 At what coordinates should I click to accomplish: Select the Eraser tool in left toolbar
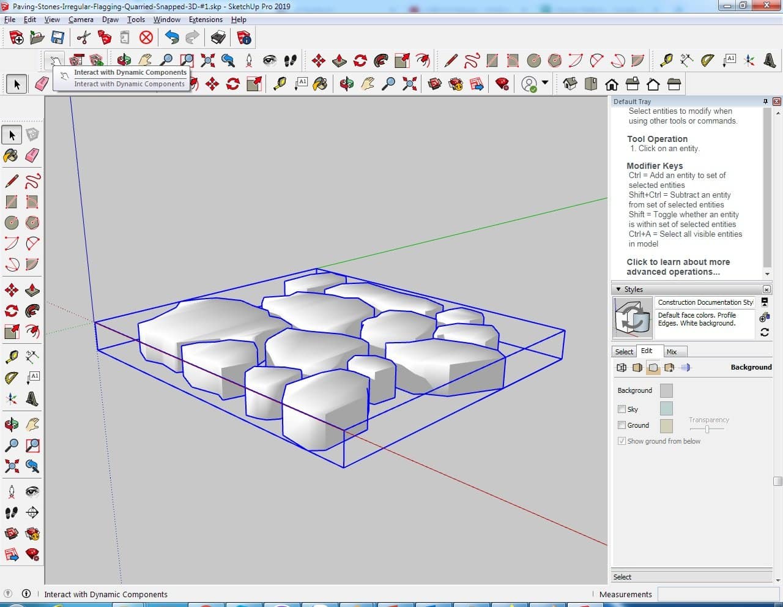[x=32, y=155]
